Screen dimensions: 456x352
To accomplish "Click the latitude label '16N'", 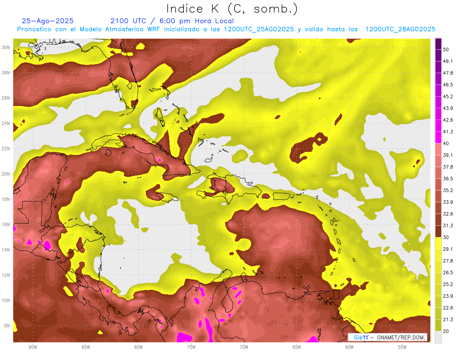I will coord(6,224).
